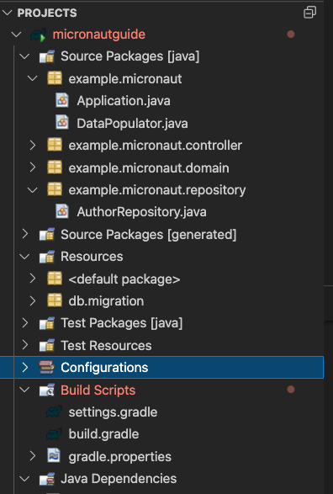Click the Build Scripts folder icon
This screenshot has width=333, height=494.
pyautogui.click(x=46, y=390)
